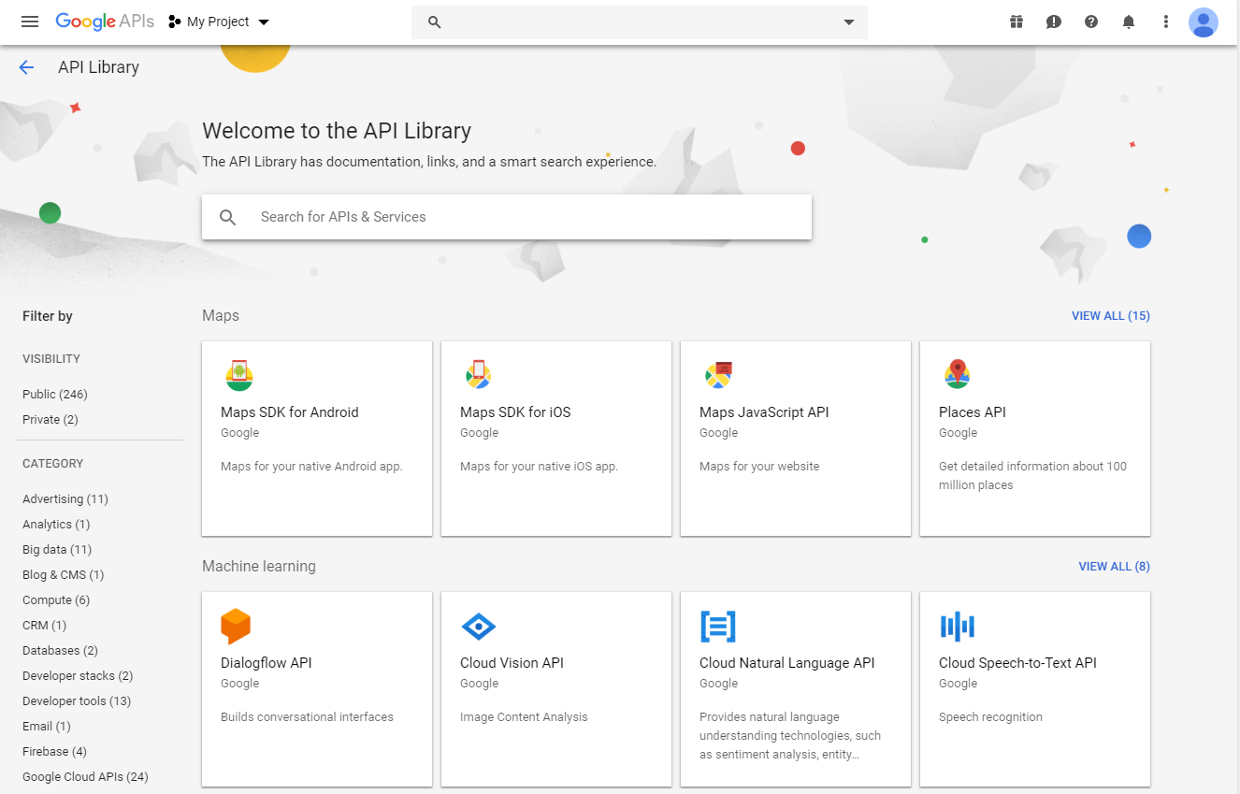Open the navigation hamburger menu

[x=29, y=22]
